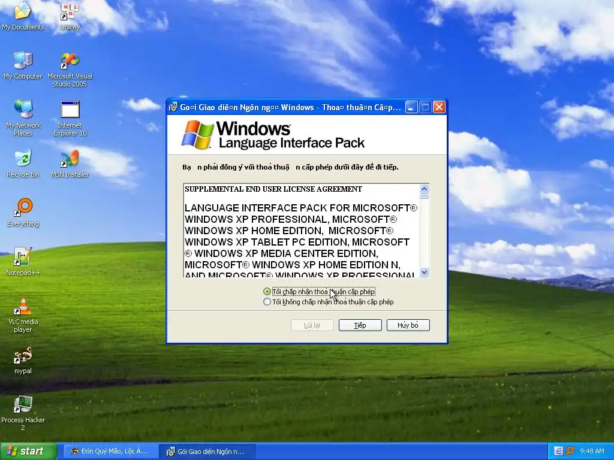Click the greyed-out Lùi lại button
The image size is (614, 460).
tap(312, 325)
